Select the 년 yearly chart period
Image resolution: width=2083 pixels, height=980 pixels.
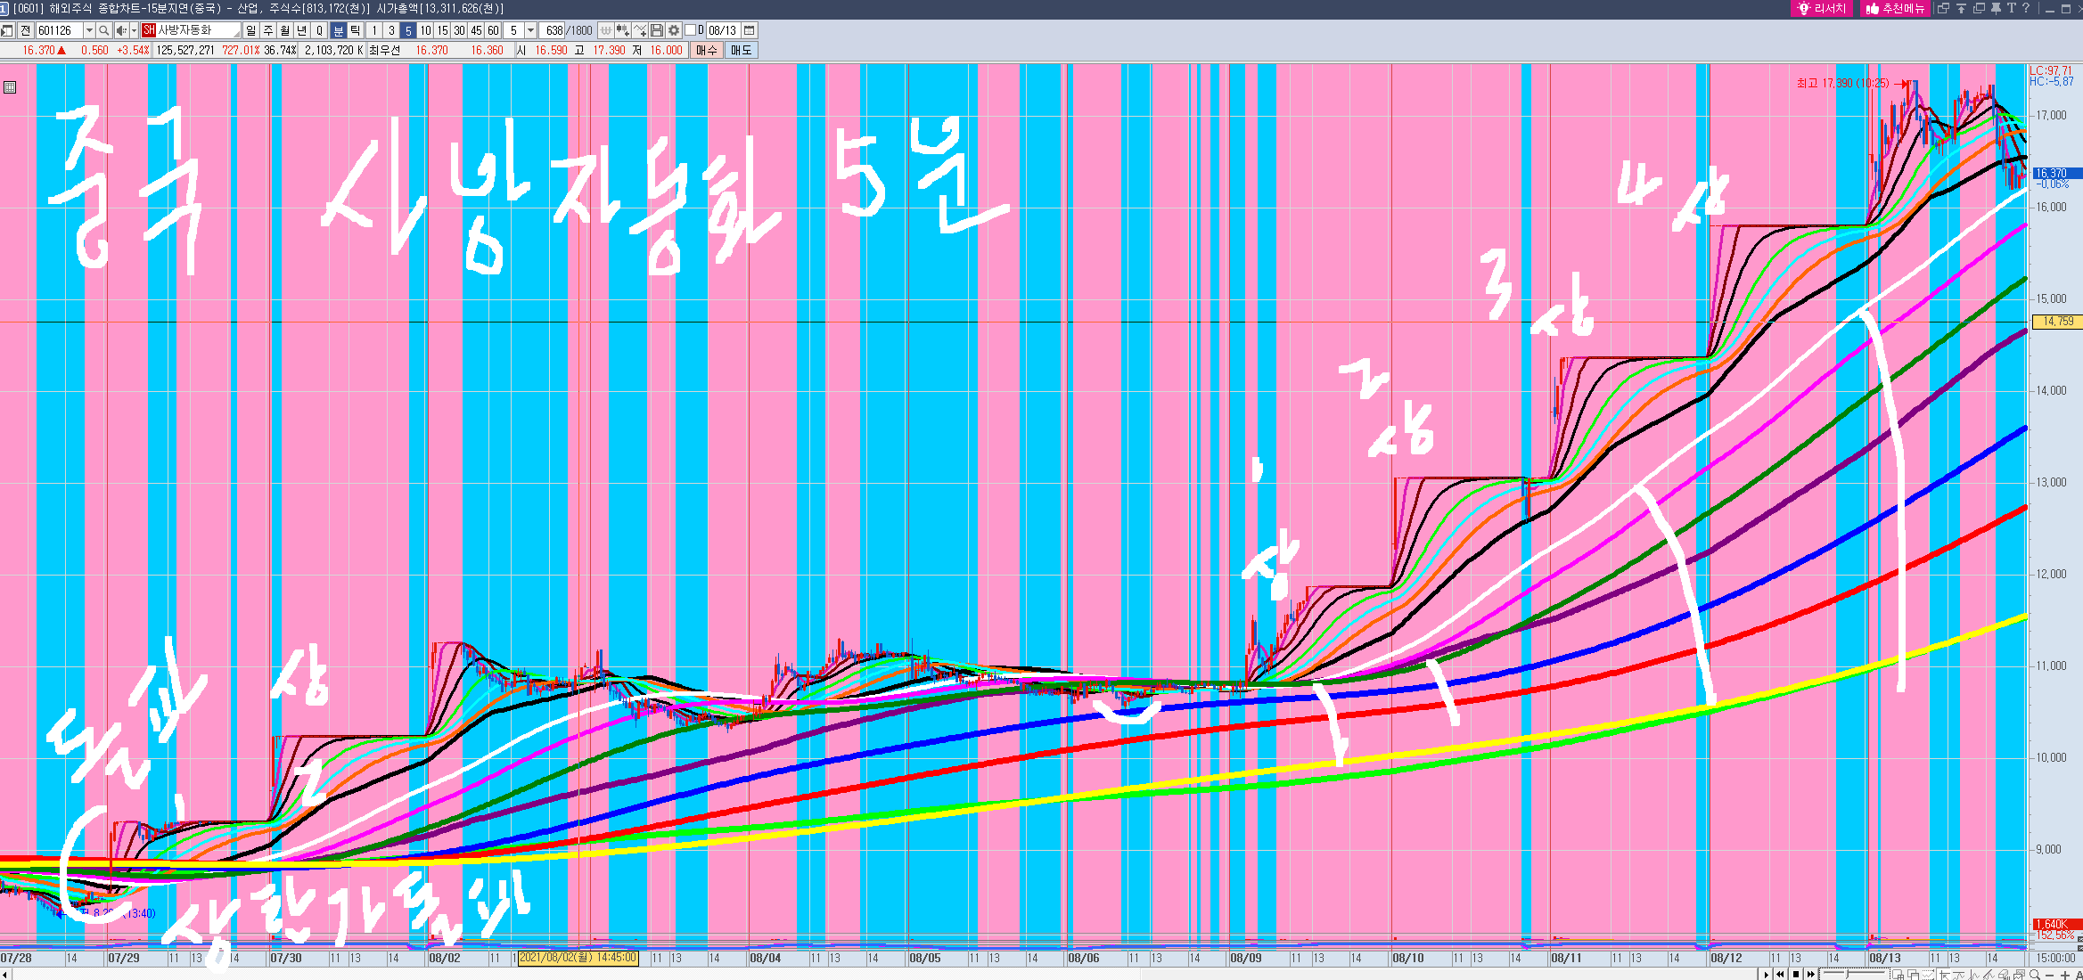click(302, 30)
